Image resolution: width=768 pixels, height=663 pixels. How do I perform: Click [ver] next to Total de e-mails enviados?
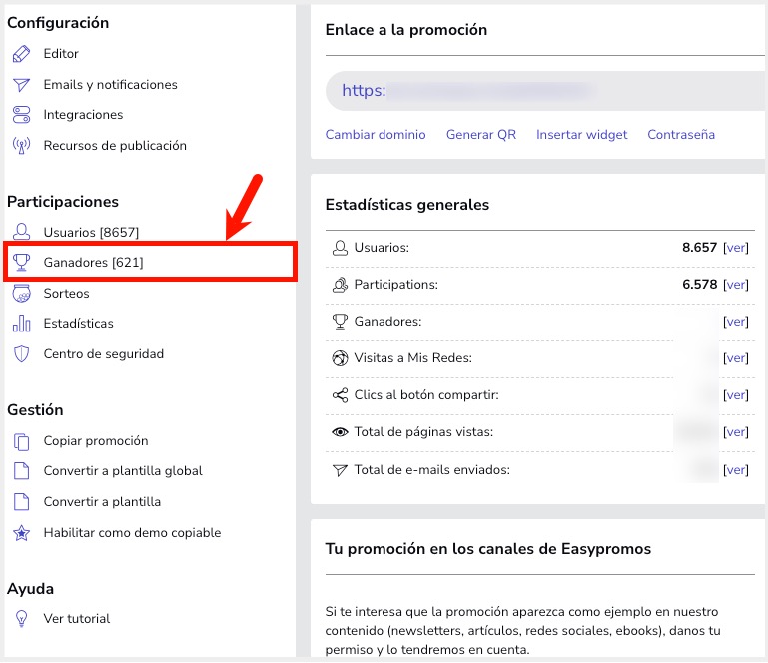pos(736,470)
